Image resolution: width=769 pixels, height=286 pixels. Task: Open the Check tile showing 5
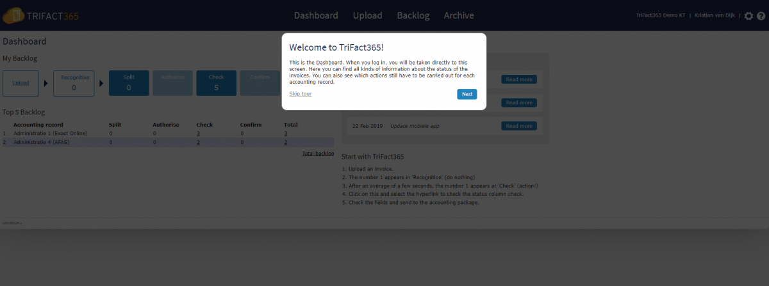[216, 83]
